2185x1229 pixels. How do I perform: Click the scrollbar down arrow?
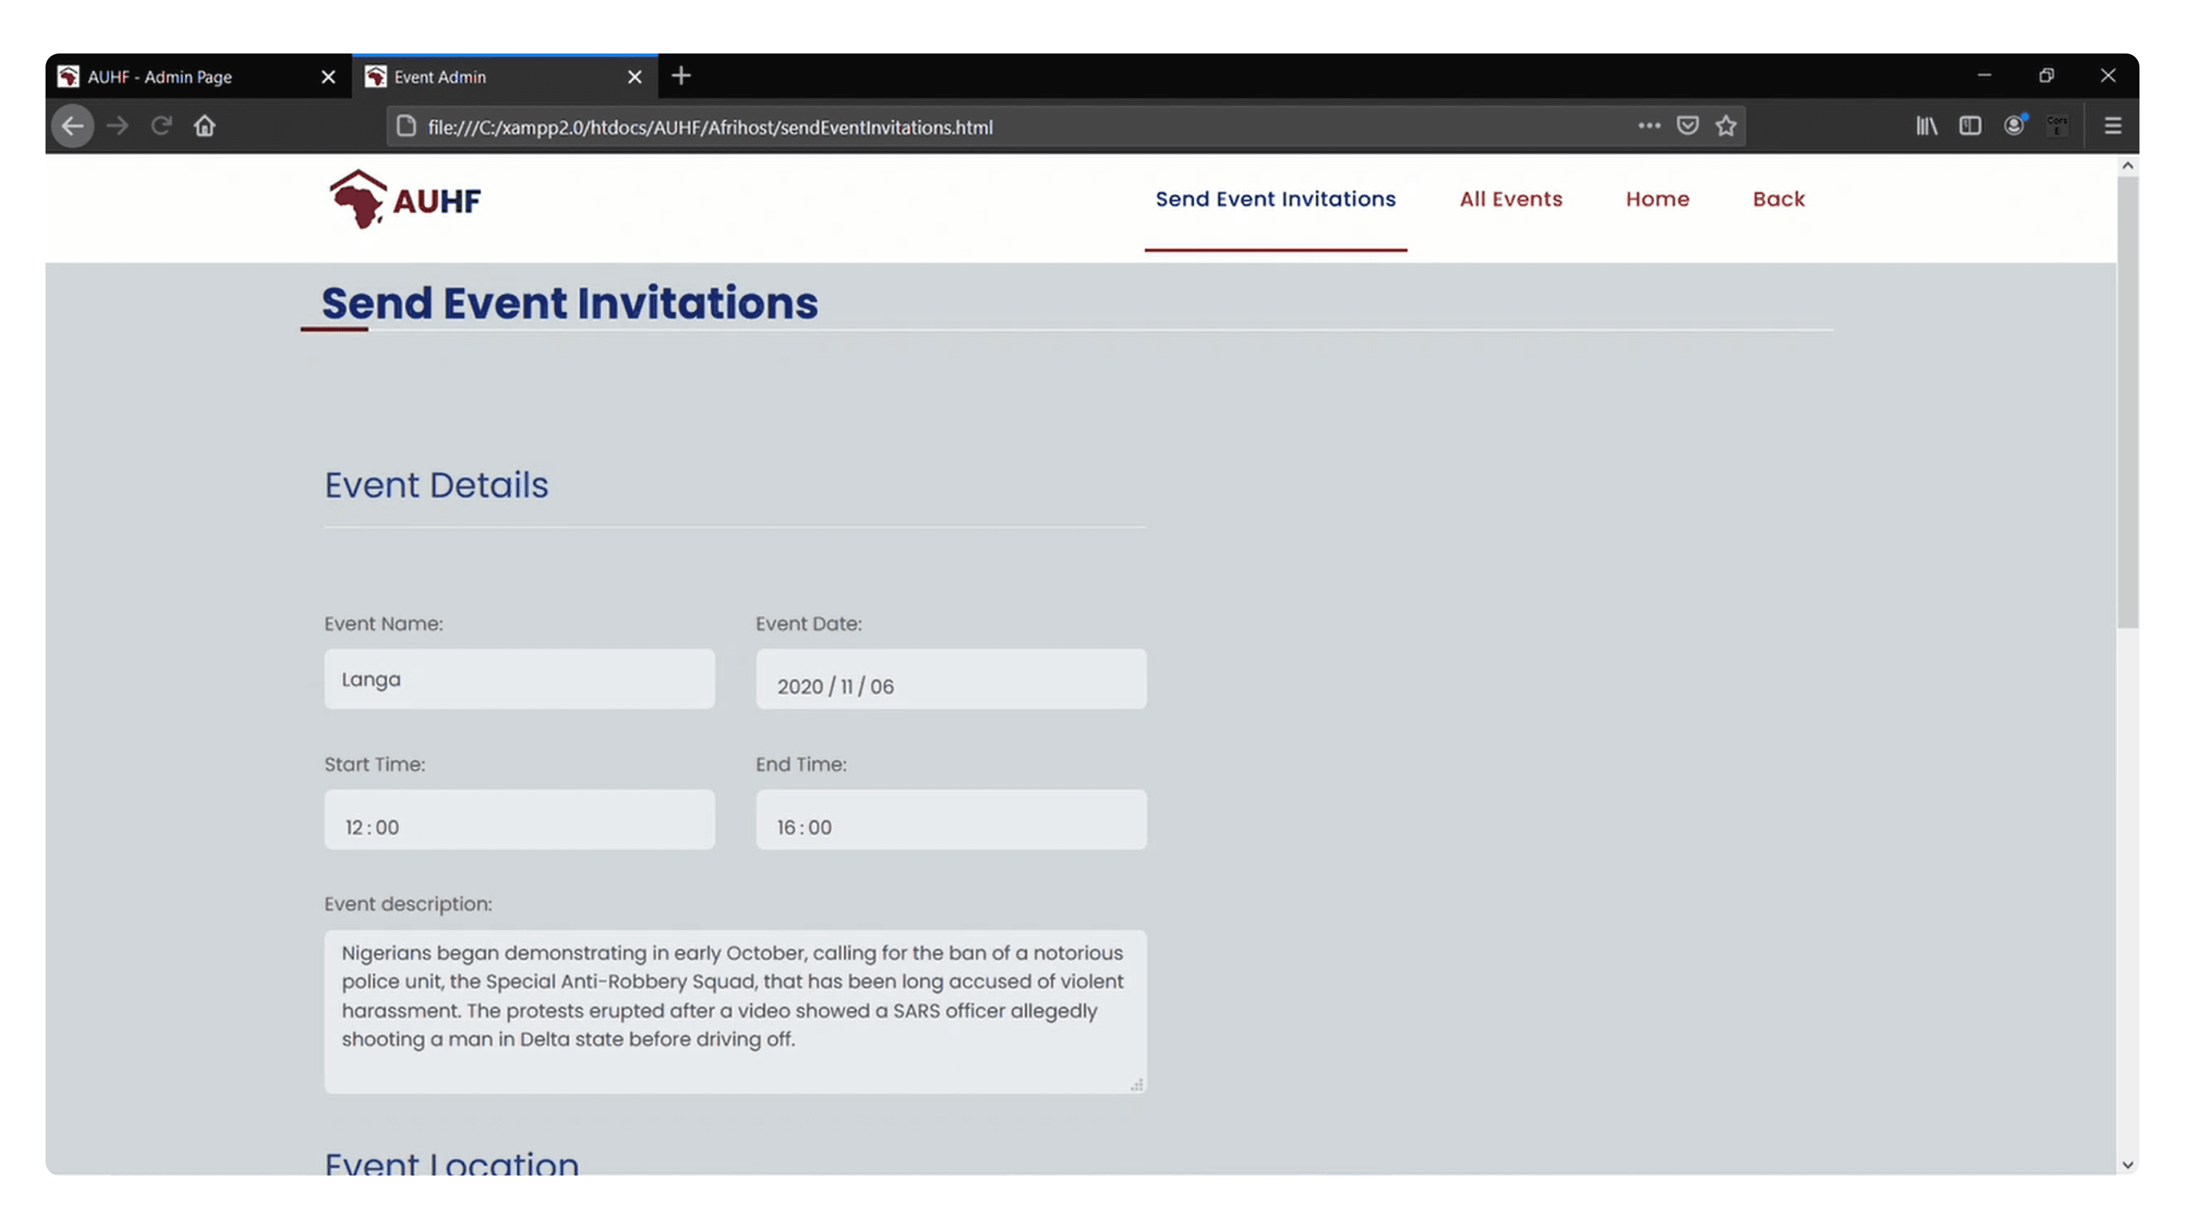(2128, 1165)
